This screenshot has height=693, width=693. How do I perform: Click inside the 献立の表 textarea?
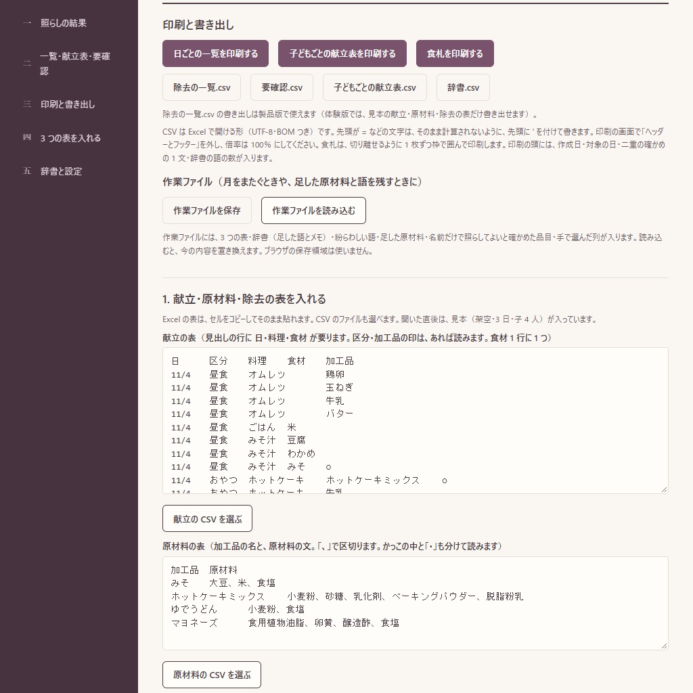[416, 421]
